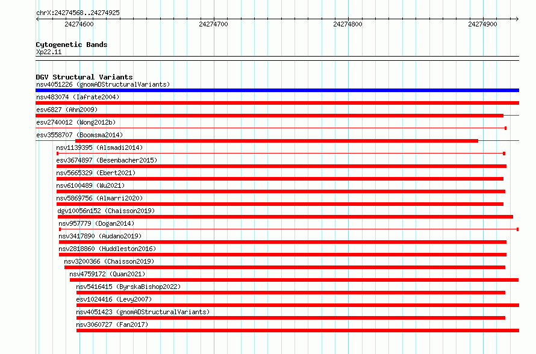Open nsv6100489 (Wu2021) label
This screenshot has width=536, height=354.
pyautogui.click(x=90, y=185)
